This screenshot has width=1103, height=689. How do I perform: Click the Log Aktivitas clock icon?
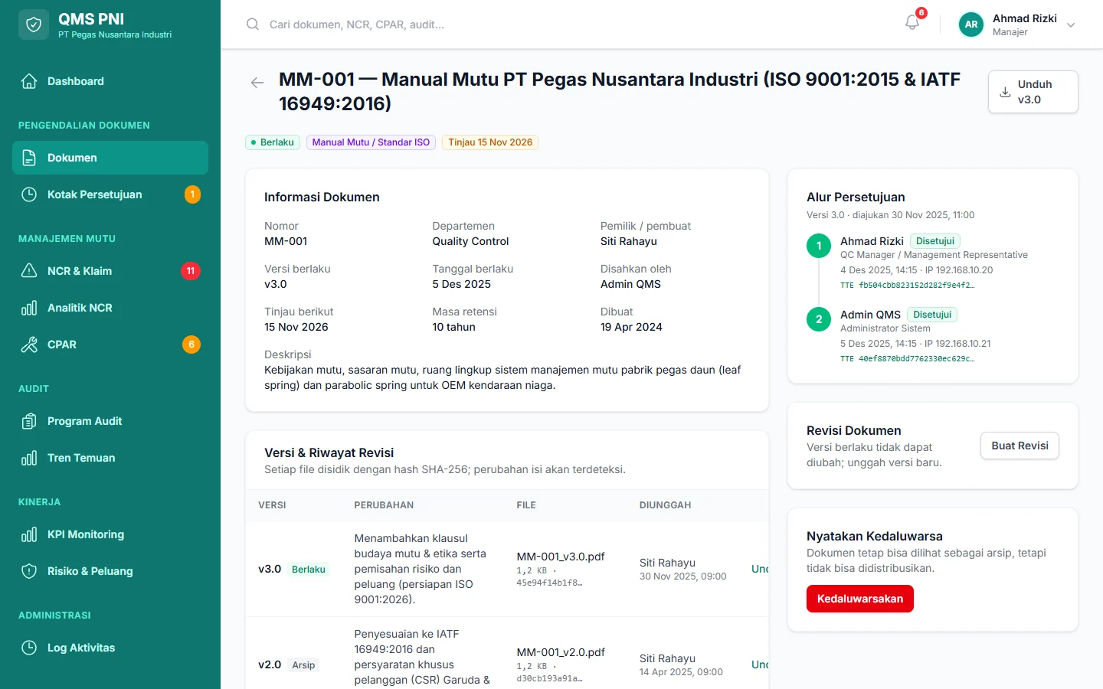[29, 648]
